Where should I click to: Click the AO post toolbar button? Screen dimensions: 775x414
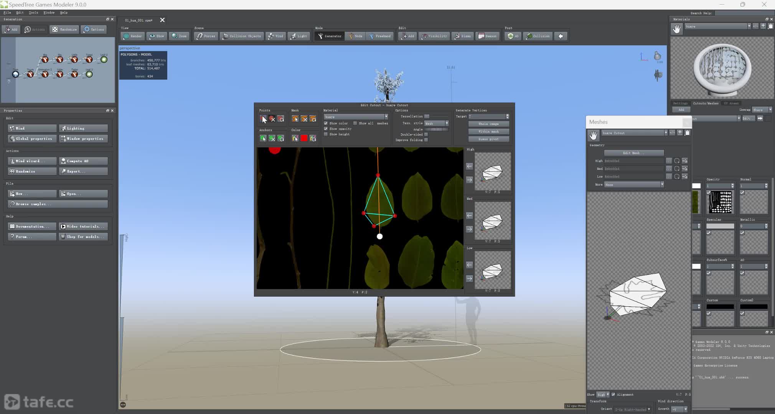tap(513, 36)
